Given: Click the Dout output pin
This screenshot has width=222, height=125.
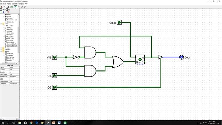Looking at the screenshot, I should coord(181,57).
